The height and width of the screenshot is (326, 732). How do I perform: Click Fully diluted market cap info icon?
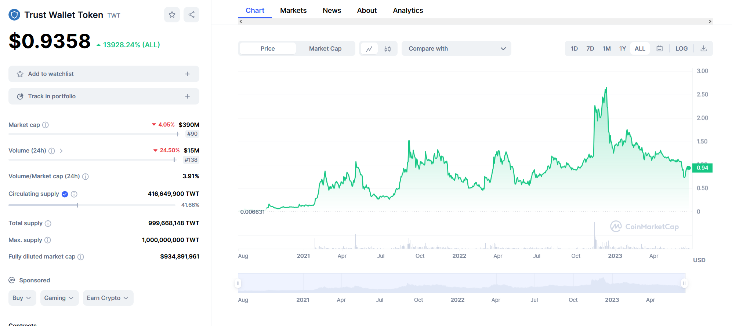click(x=81, y=257)
